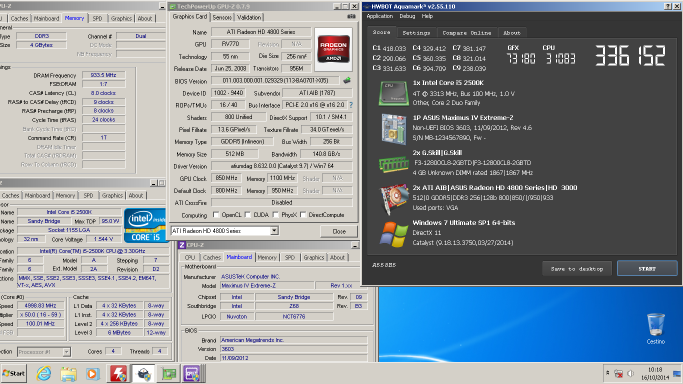Click the Intel Core i5 logo in CPU-Z
Image resolution: width=683 pixels, height=384 pixels.
(145, 225)
